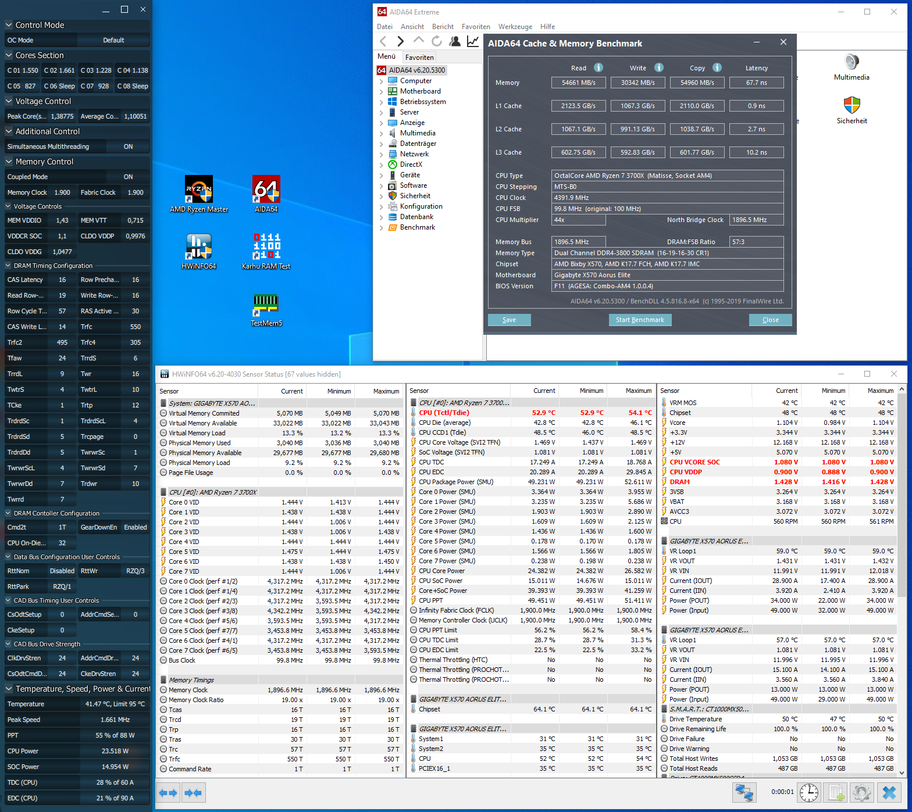Collapse DRAM Timing Configuration section
The image size is (912, 812).
coord(8,266)
